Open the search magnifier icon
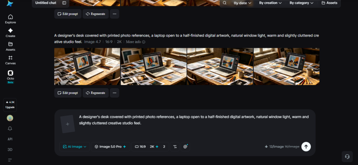358x165 pixels. (225, 3)
